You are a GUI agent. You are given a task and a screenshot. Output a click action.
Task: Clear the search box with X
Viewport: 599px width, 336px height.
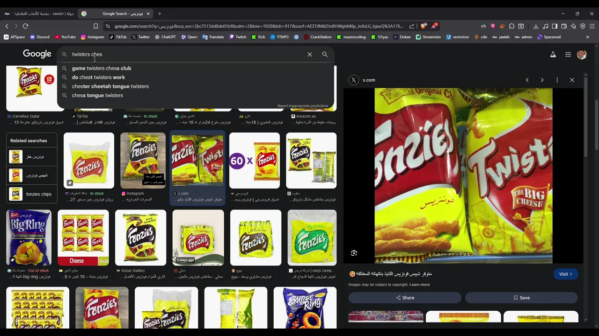(310, 55)
